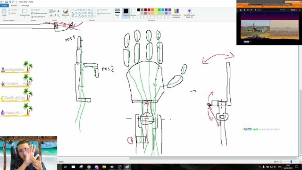
Task: Click the zoom out minus button
Action: [x=281, y=161]
